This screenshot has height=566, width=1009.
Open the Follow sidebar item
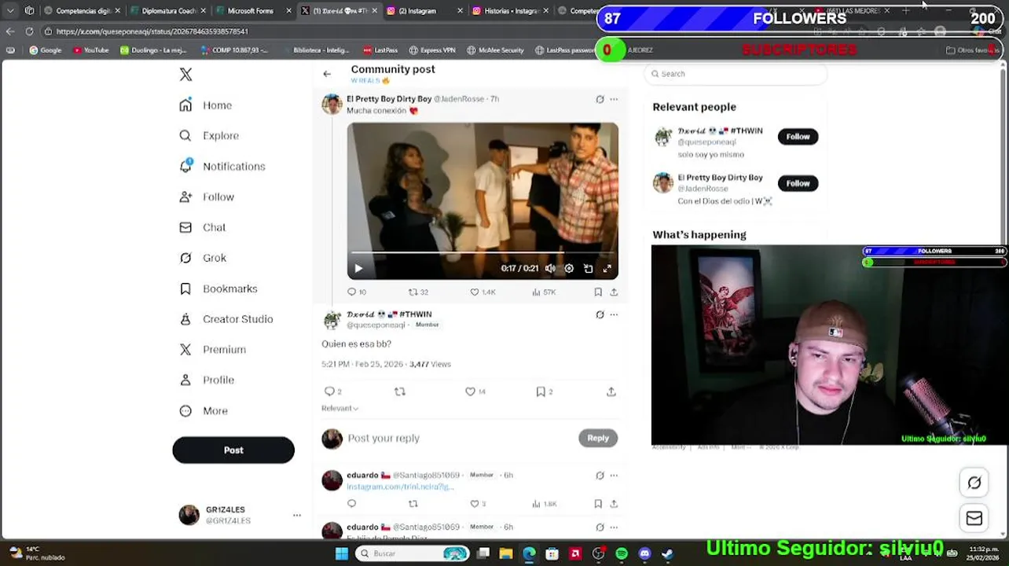[207, 197]
